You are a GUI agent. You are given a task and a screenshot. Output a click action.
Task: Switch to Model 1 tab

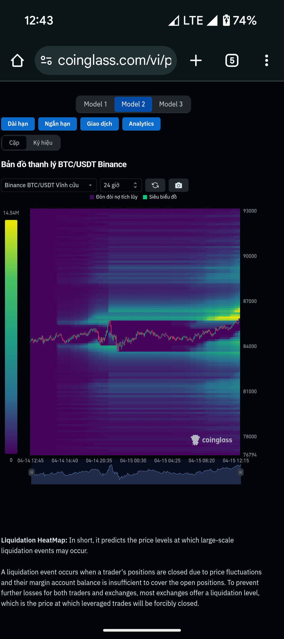95,104
